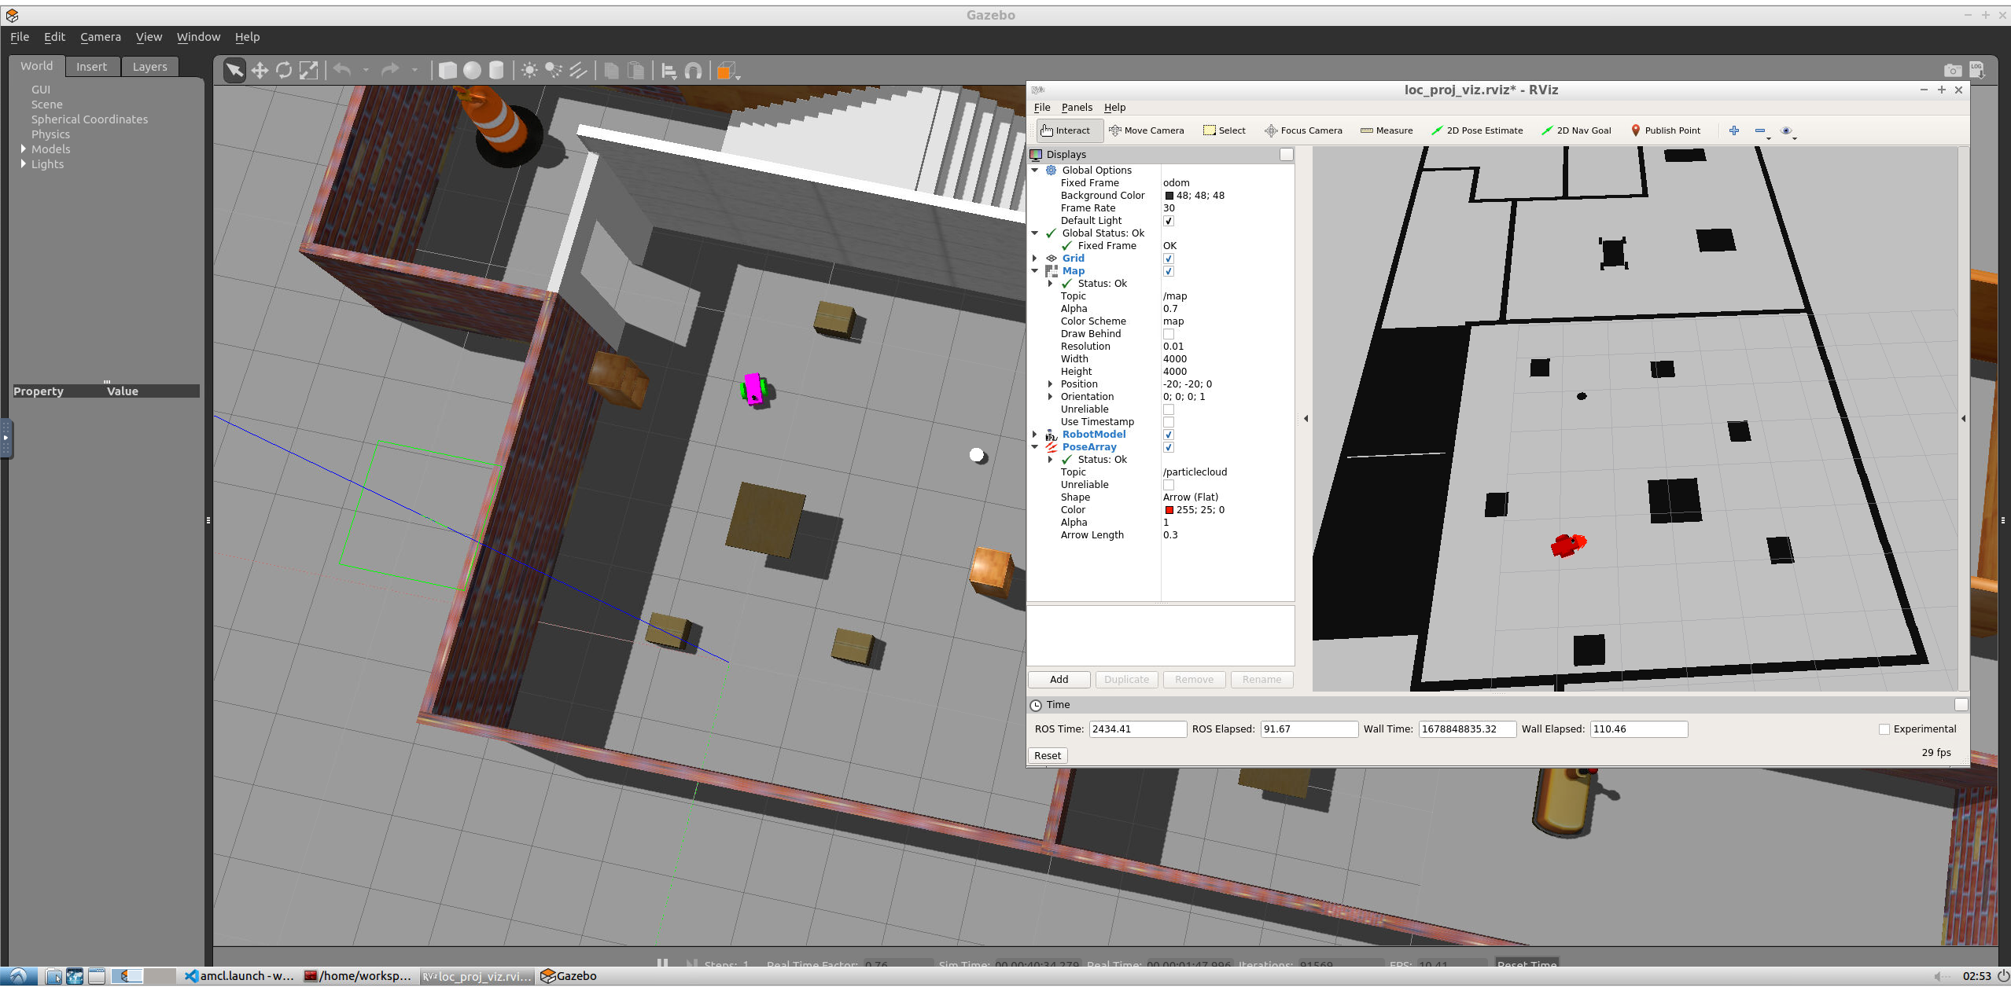Image resolution: width=2011 pixels, height=991 pixels.
Task: Click the Paste icon in Gazebo toolbar
Action: click(635, 71)
